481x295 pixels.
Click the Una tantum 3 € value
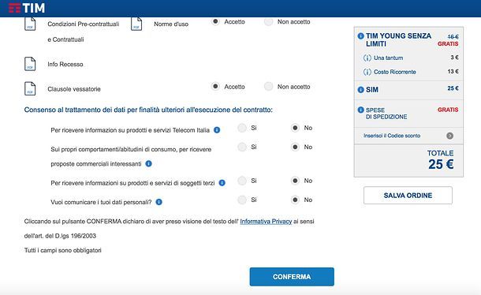(x=455, y=58)
